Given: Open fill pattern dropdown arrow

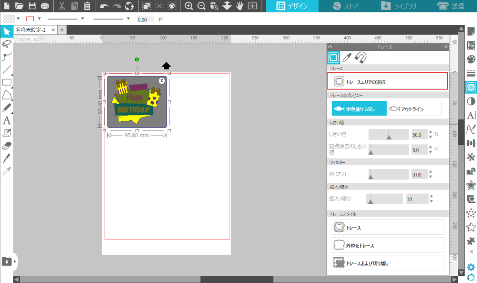Looking at the screenshot, I should point(18,19).
